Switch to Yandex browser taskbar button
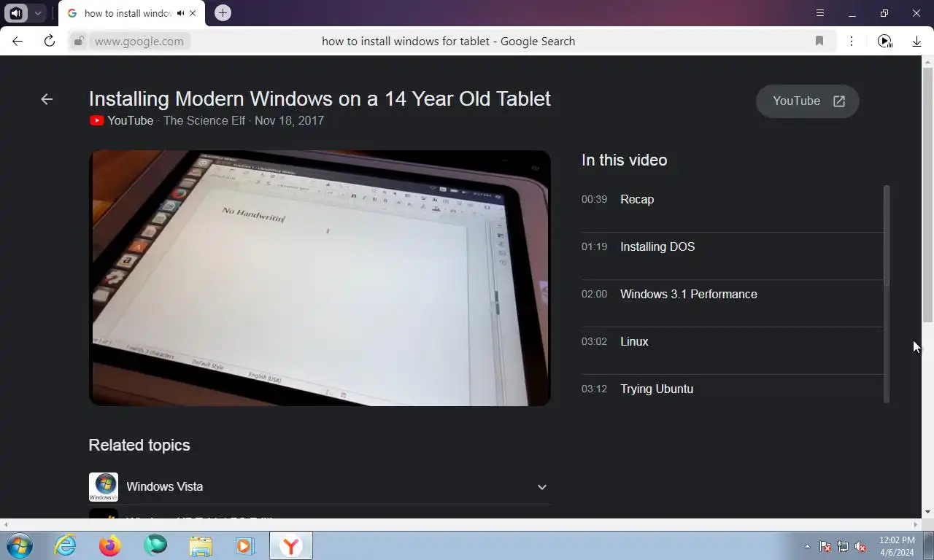The height and width of the screenshot is (560, 934). coord(291,545)
